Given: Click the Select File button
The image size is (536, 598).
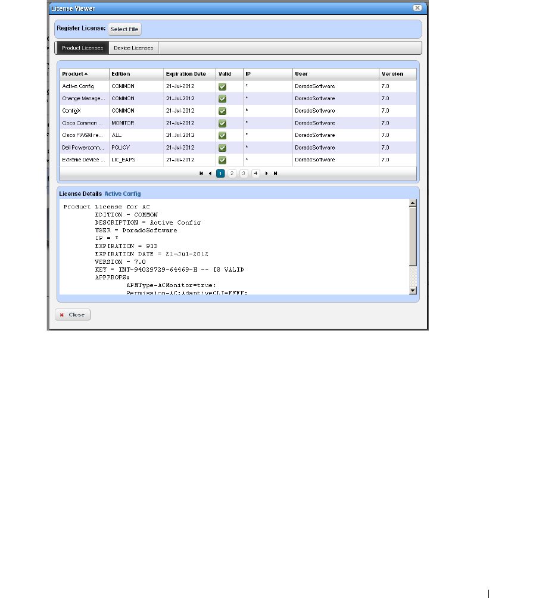Looking at the screenshot, I should click(124, 29).
